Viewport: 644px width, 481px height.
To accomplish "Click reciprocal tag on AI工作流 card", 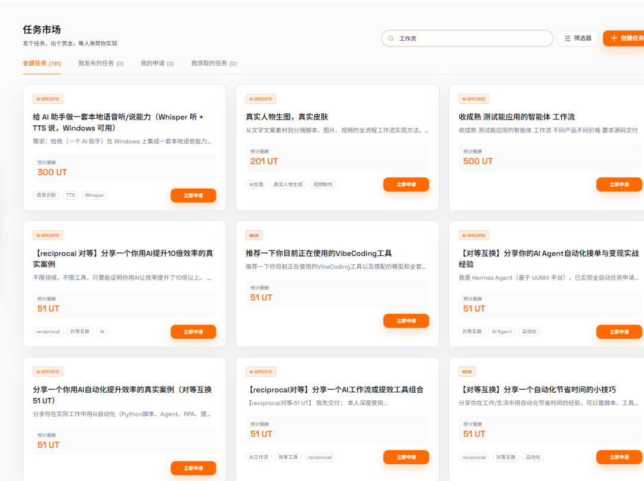I will click(320, 457).
